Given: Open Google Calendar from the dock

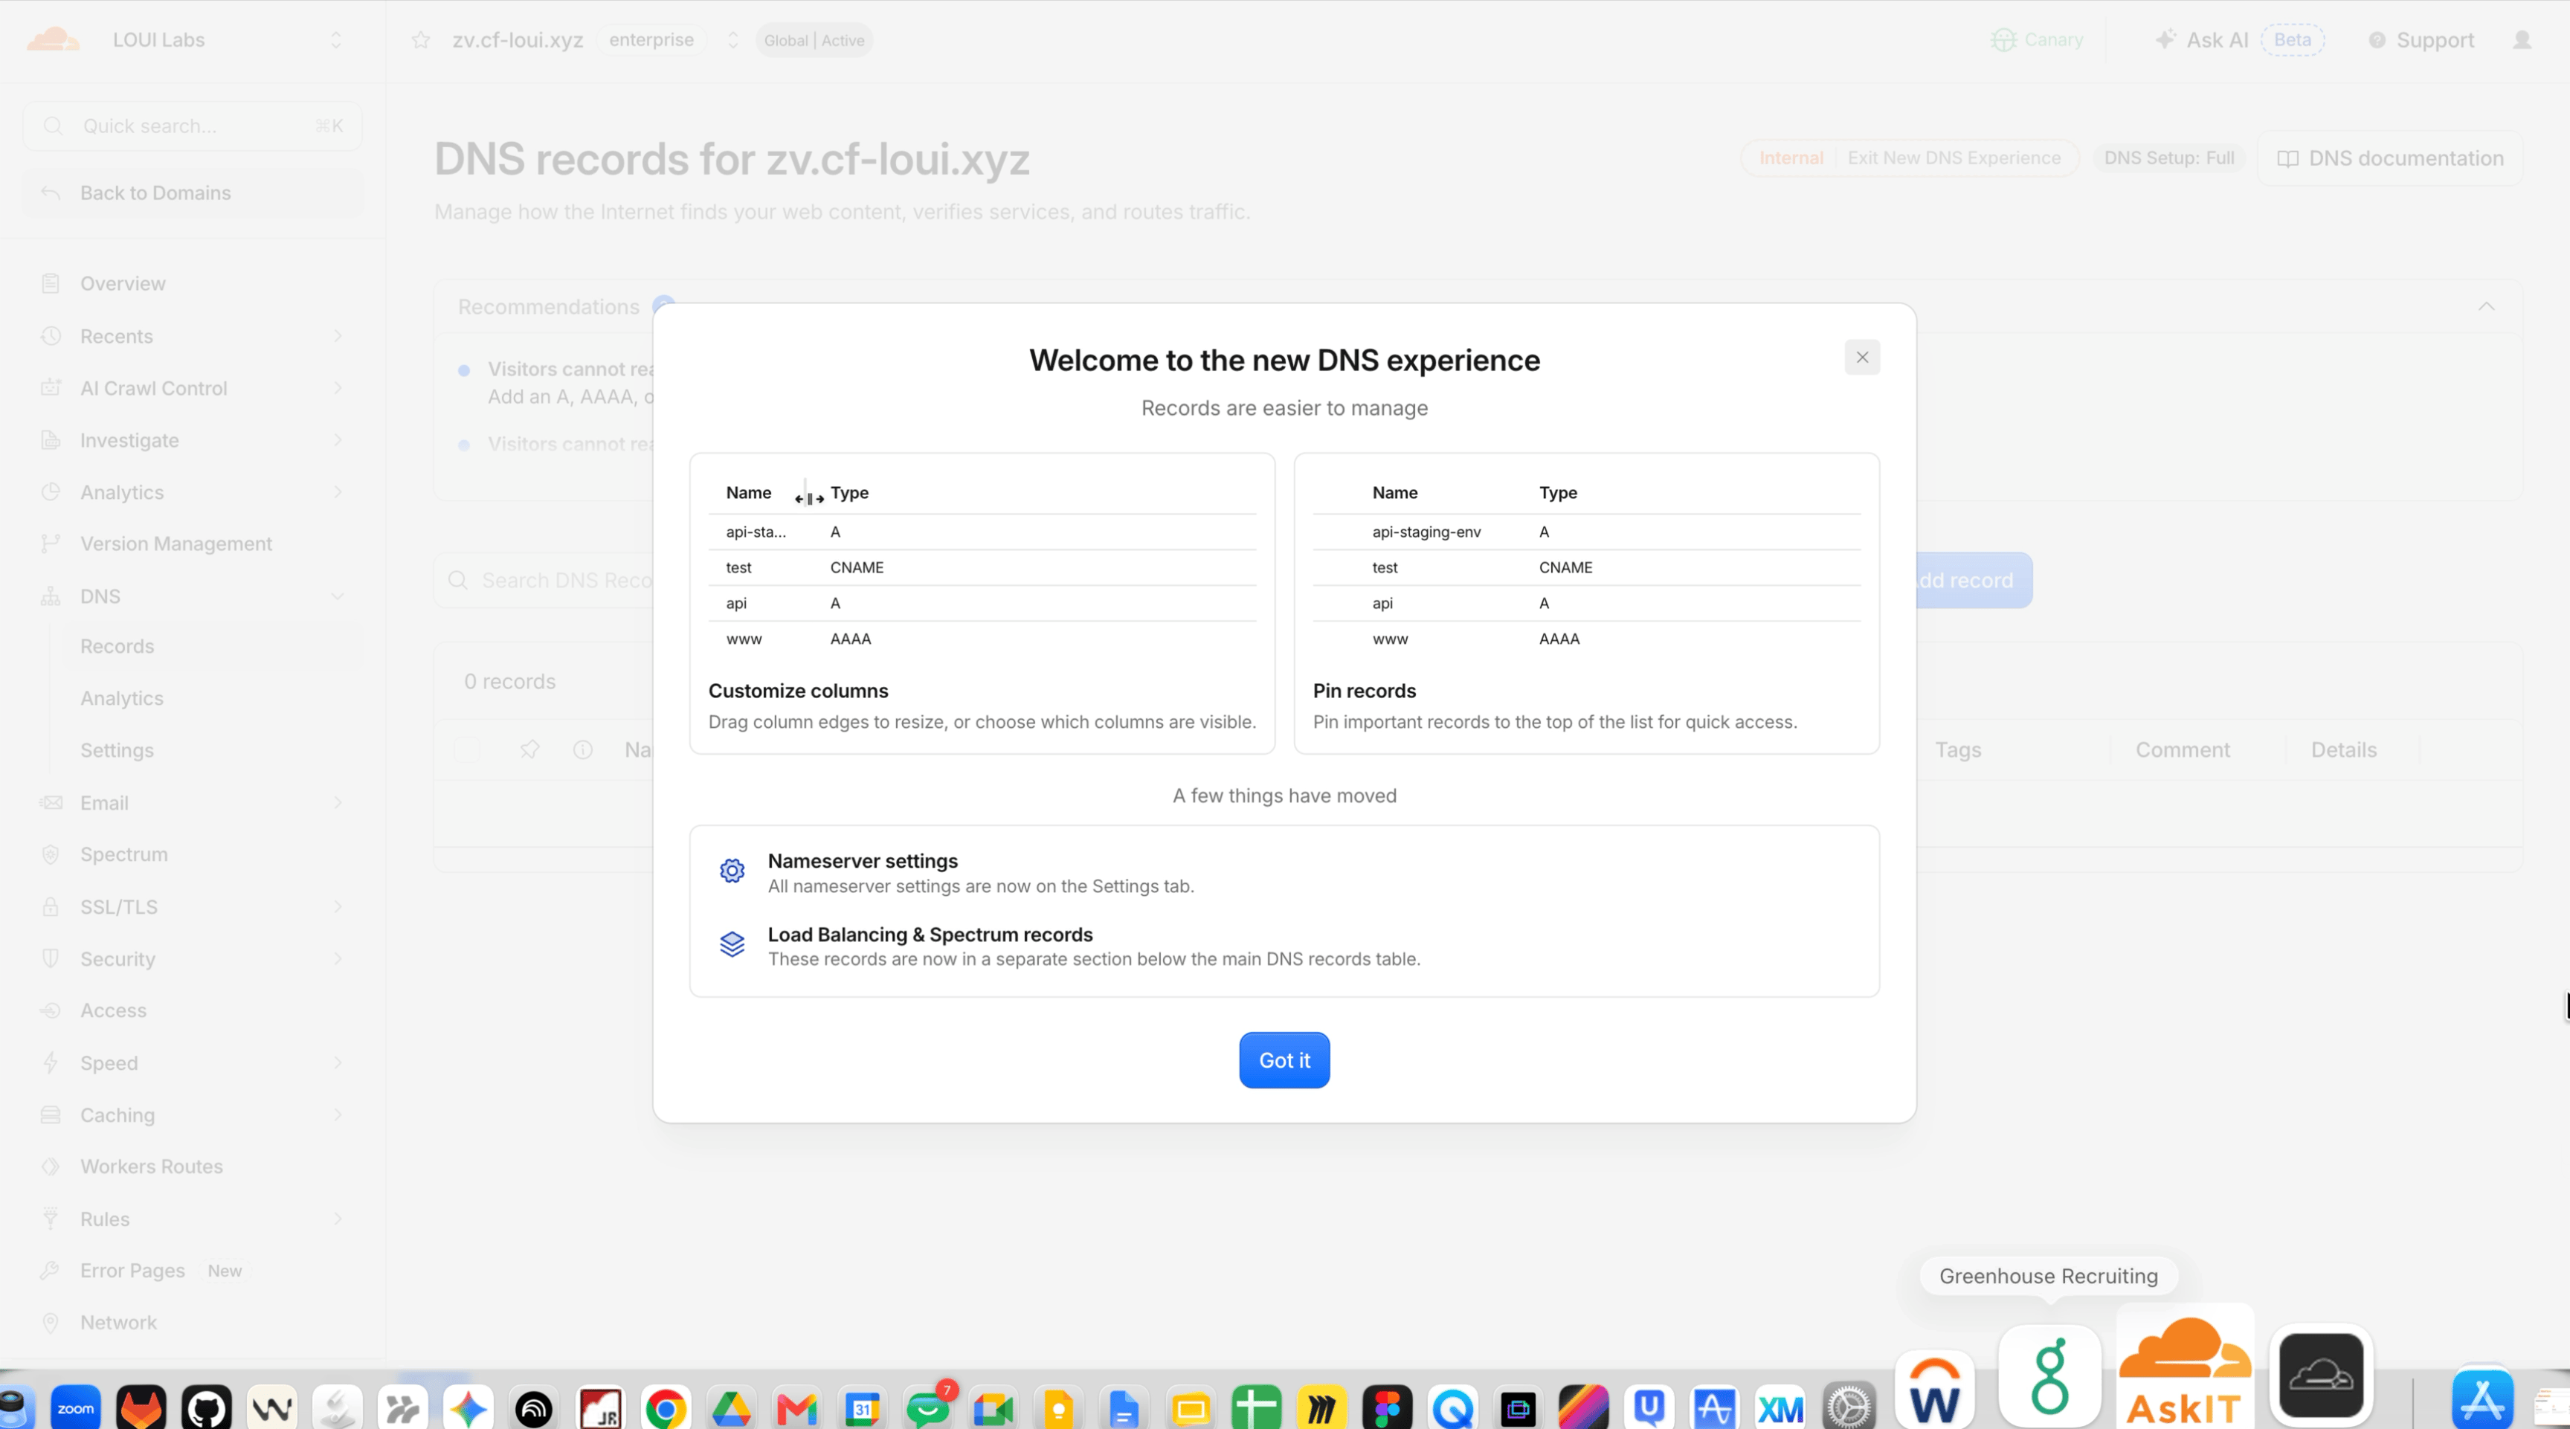Looking at the screenshot, I should 862,1407.
